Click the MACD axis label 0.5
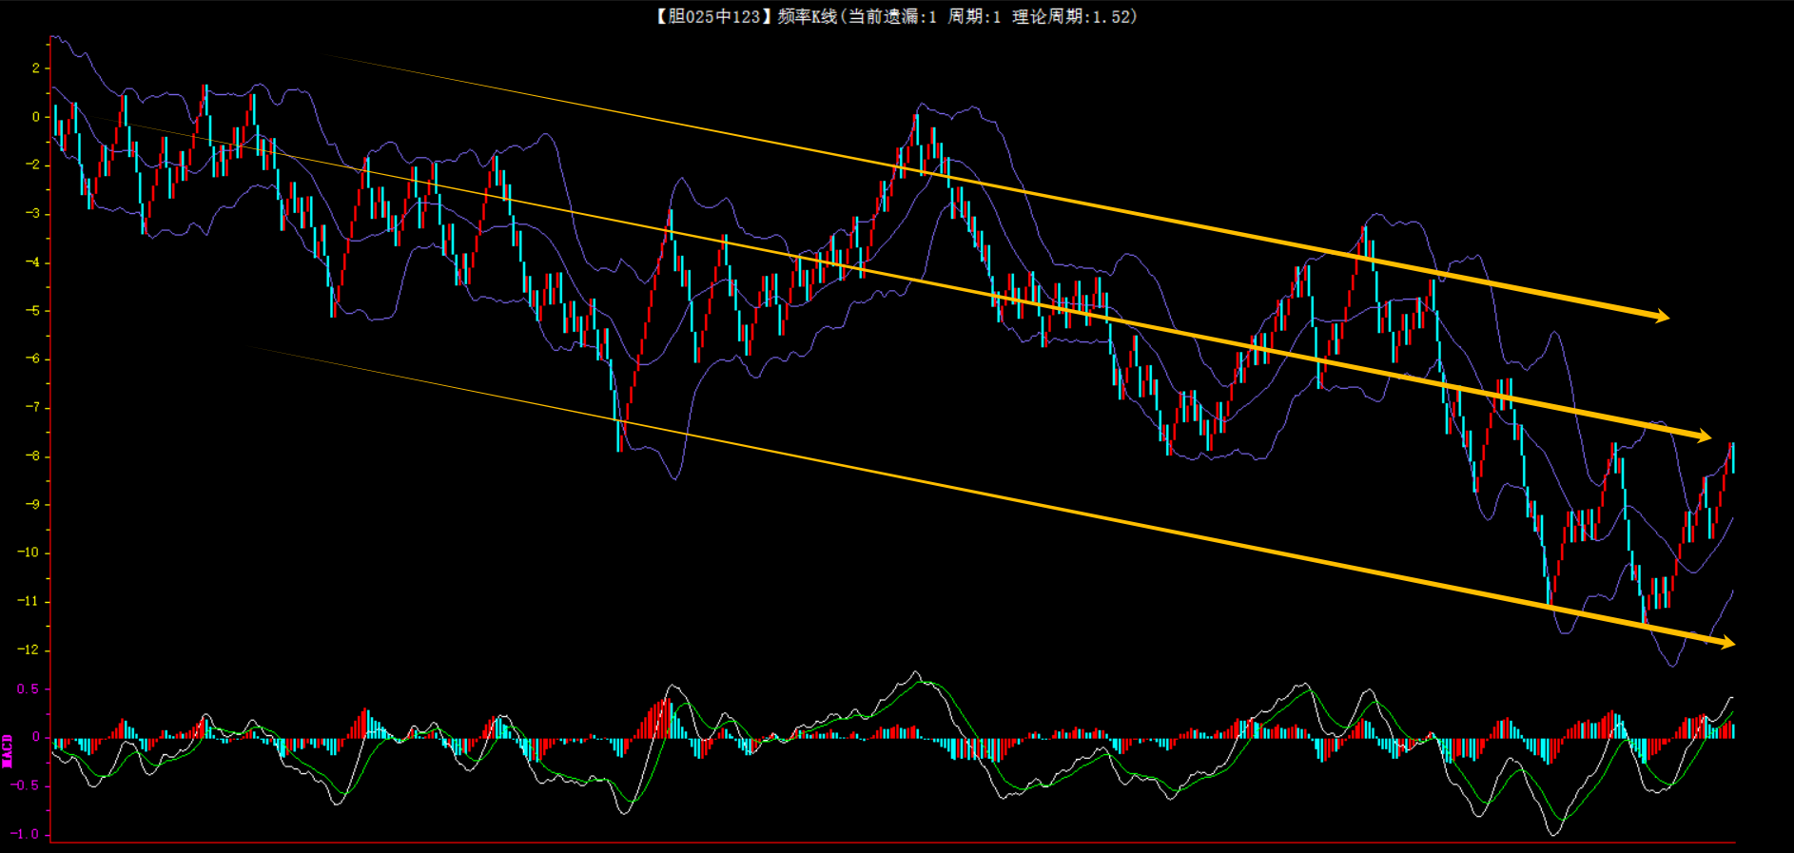This screenshot has height=853, width=1794. click(x=28, y=689)
